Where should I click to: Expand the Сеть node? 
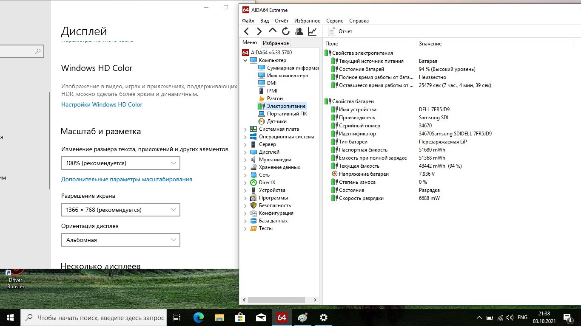245,175
